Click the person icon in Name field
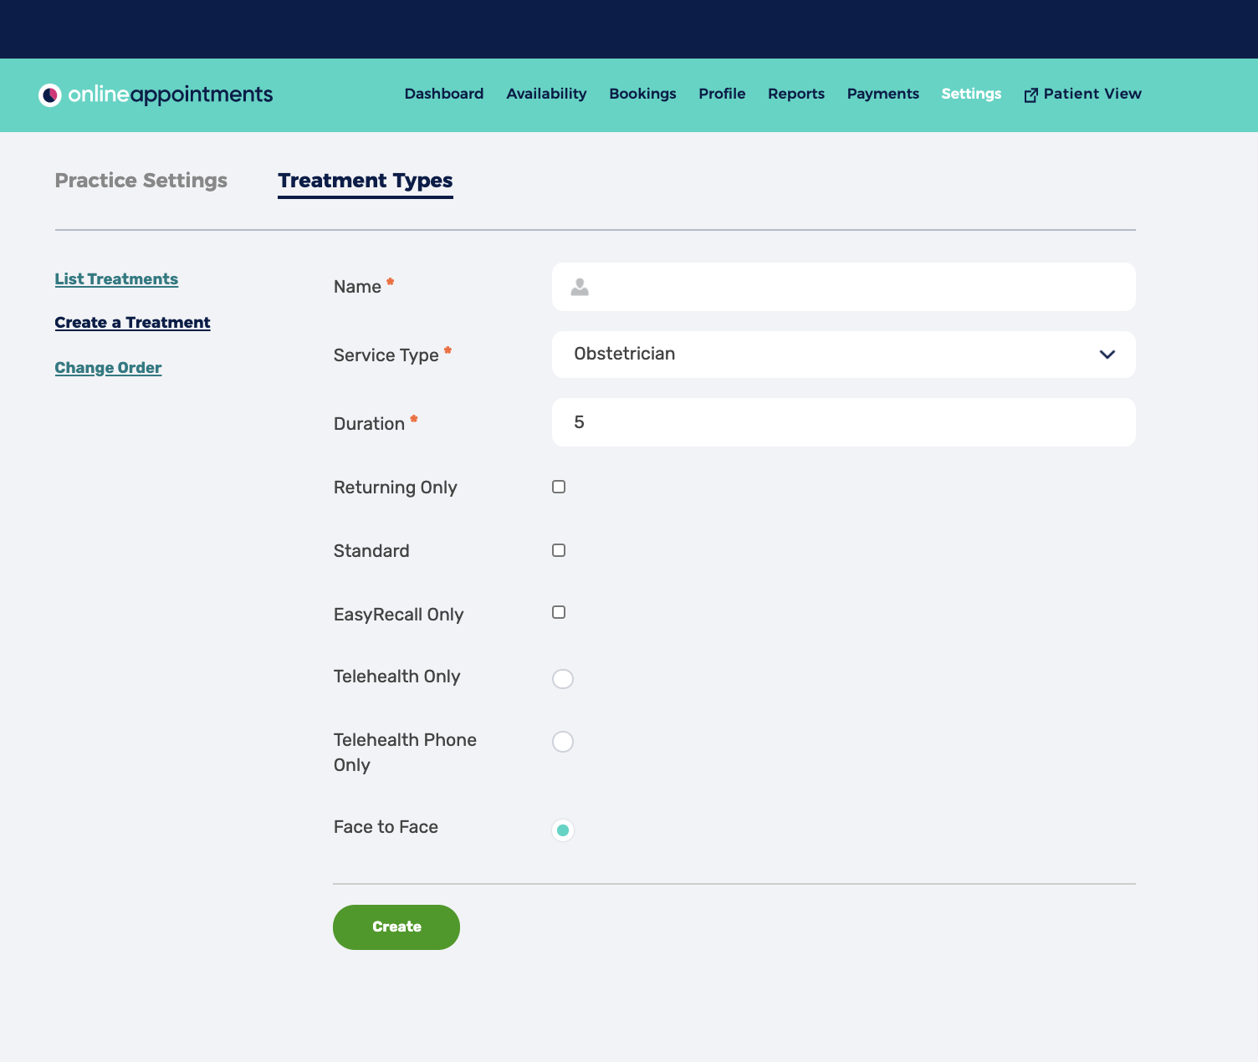The width and height of the screenshot is (1258, 1062). (580, 288)
